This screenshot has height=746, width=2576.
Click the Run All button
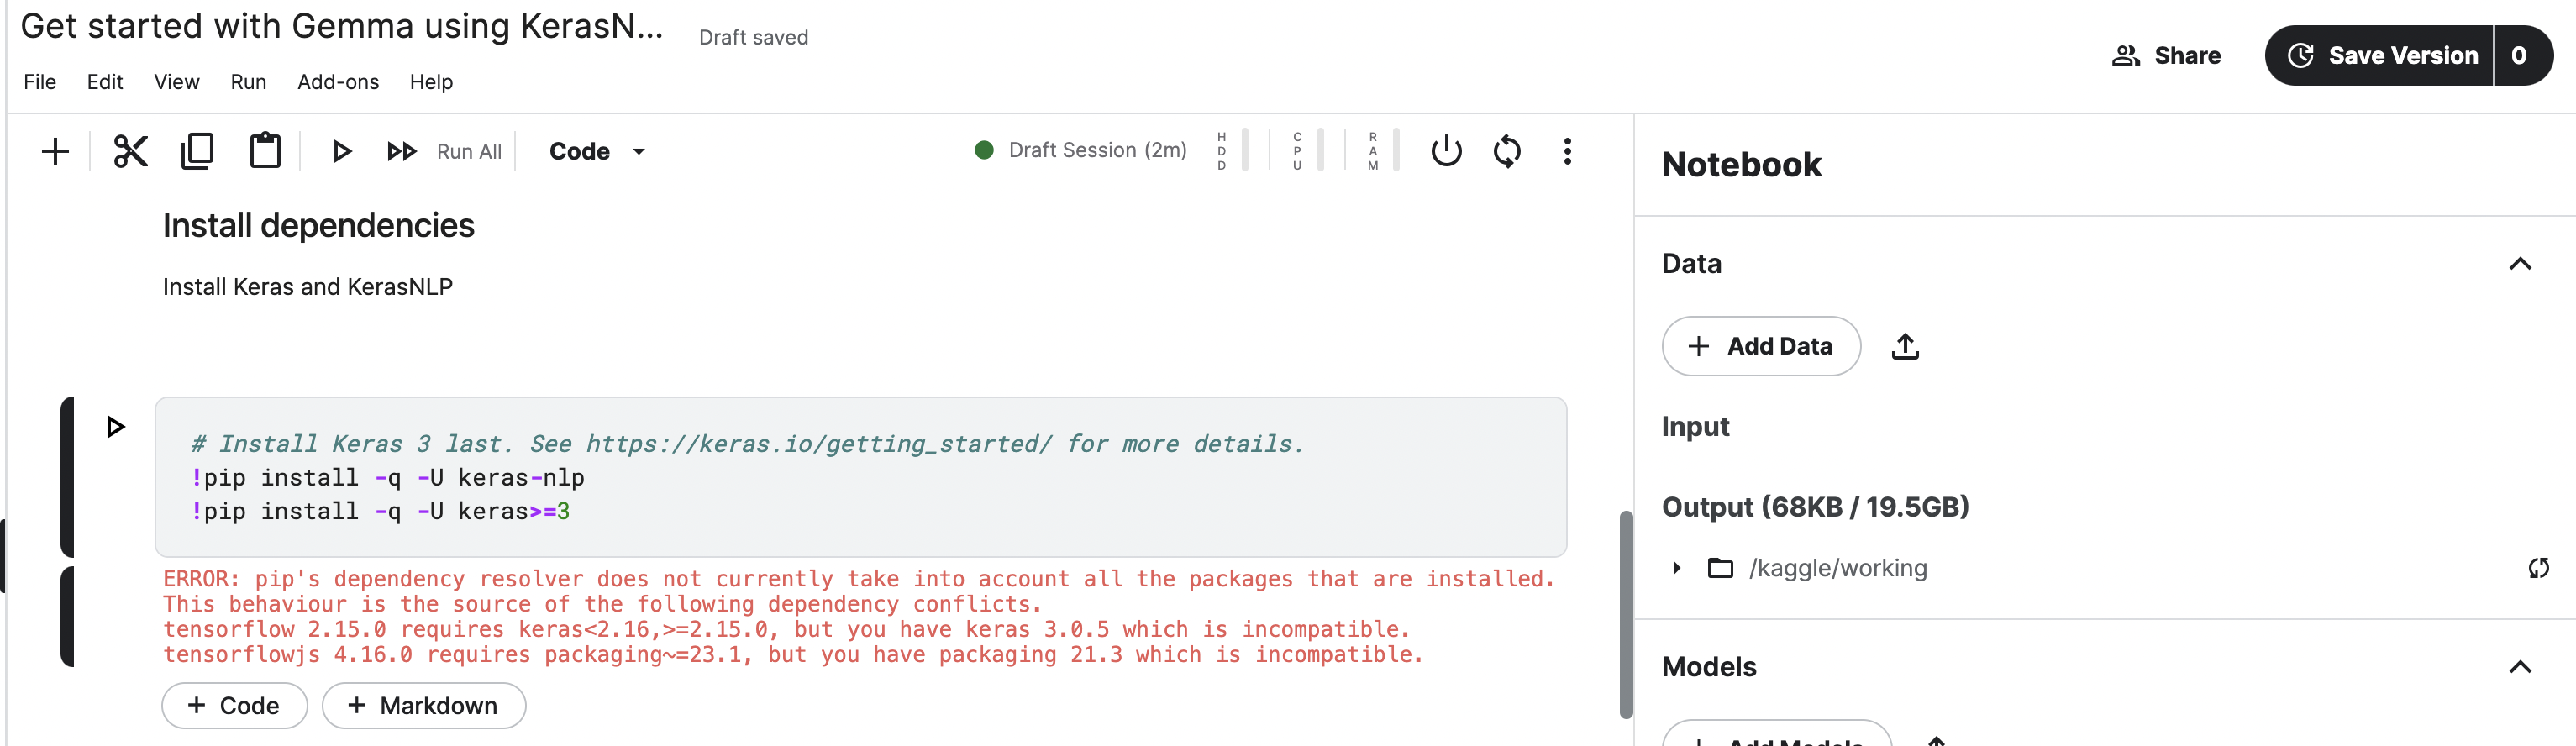(x=445, y=151)
